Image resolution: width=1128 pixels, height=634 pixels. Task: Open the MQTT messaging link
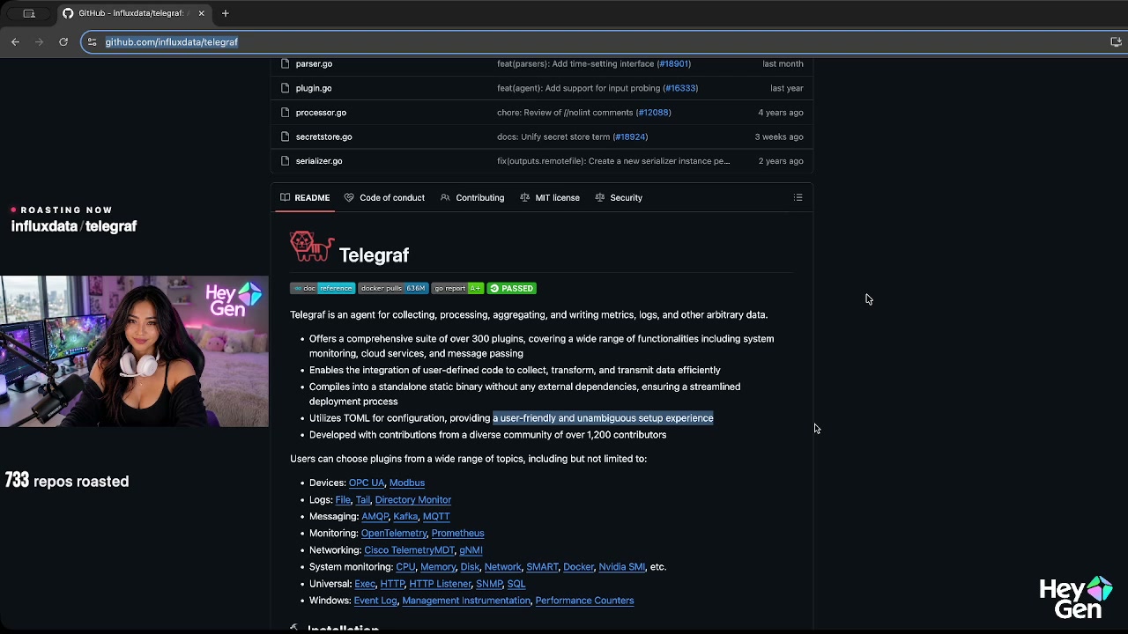(x=436, y=516)
